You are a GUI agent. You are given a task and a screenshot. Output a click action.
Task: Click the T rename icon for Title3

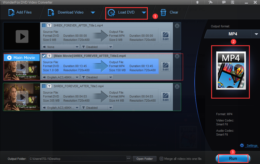(x=49, y=86)
